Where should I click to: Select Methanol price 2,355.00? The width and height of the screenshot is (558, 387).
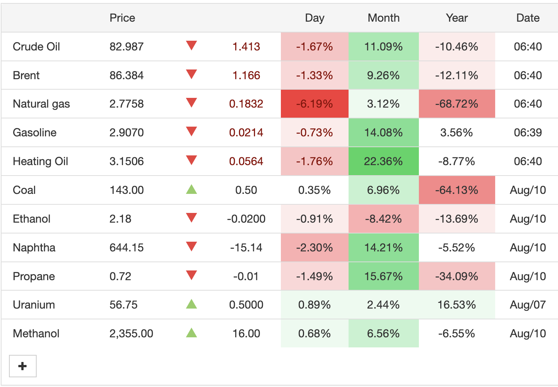131,334
